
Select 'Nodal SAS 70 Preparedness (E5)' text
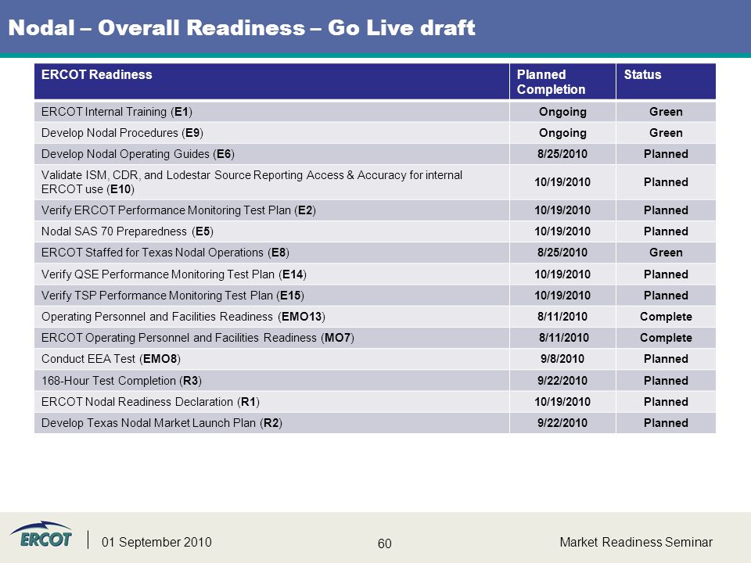point(128,231)
